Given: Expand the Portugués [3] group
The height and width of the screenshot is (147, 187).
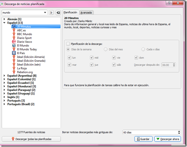Looking at the screenshot, I should coord(4,100).
